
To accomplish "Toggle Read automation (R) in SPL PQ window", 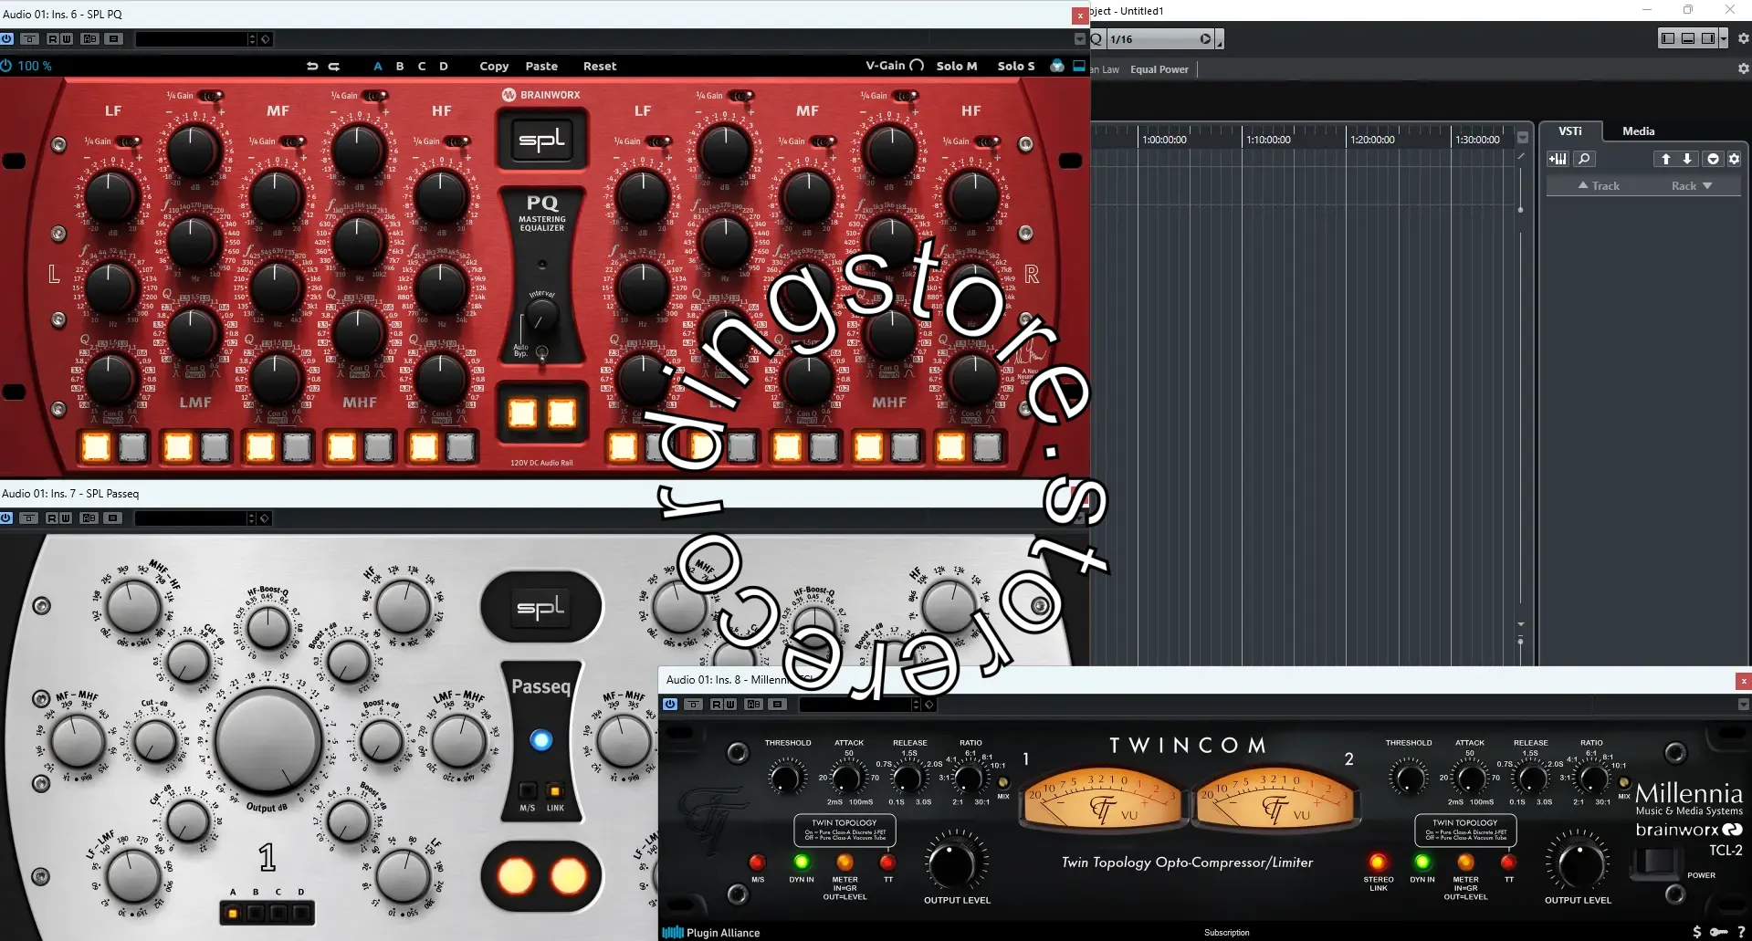I will pos(52,39).
